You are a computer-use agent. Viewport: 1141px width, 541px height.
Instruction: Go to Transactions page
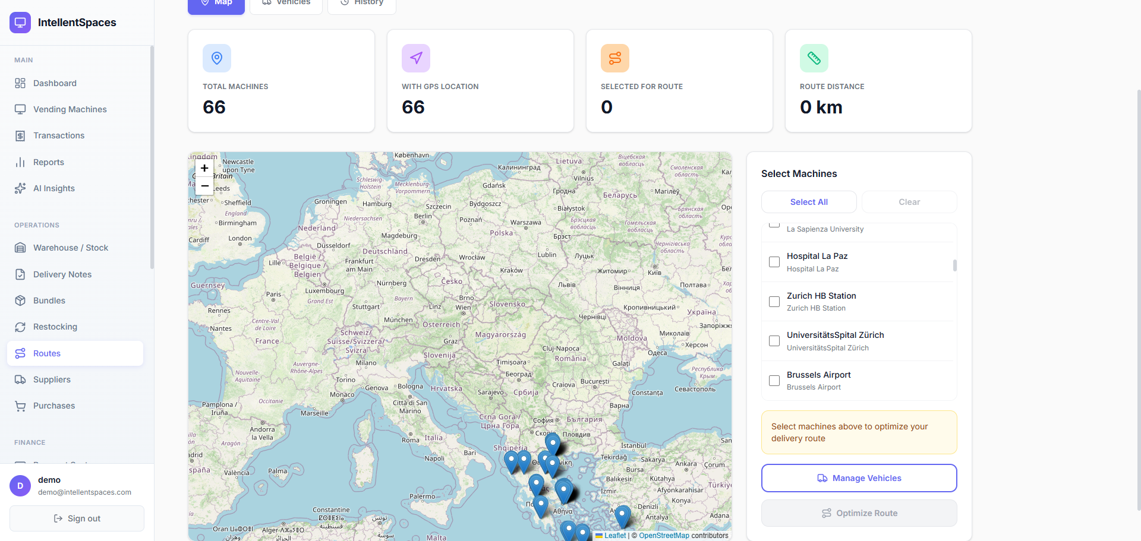75,135
